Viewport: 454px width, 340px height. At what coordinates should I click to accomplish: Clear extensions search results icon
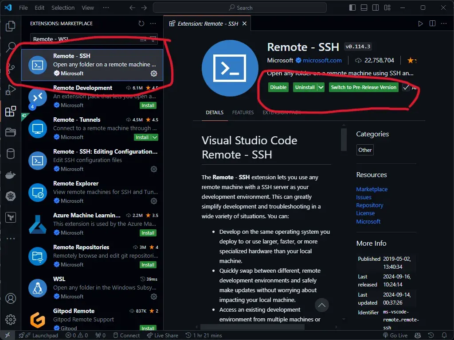(x=143, y=39)
